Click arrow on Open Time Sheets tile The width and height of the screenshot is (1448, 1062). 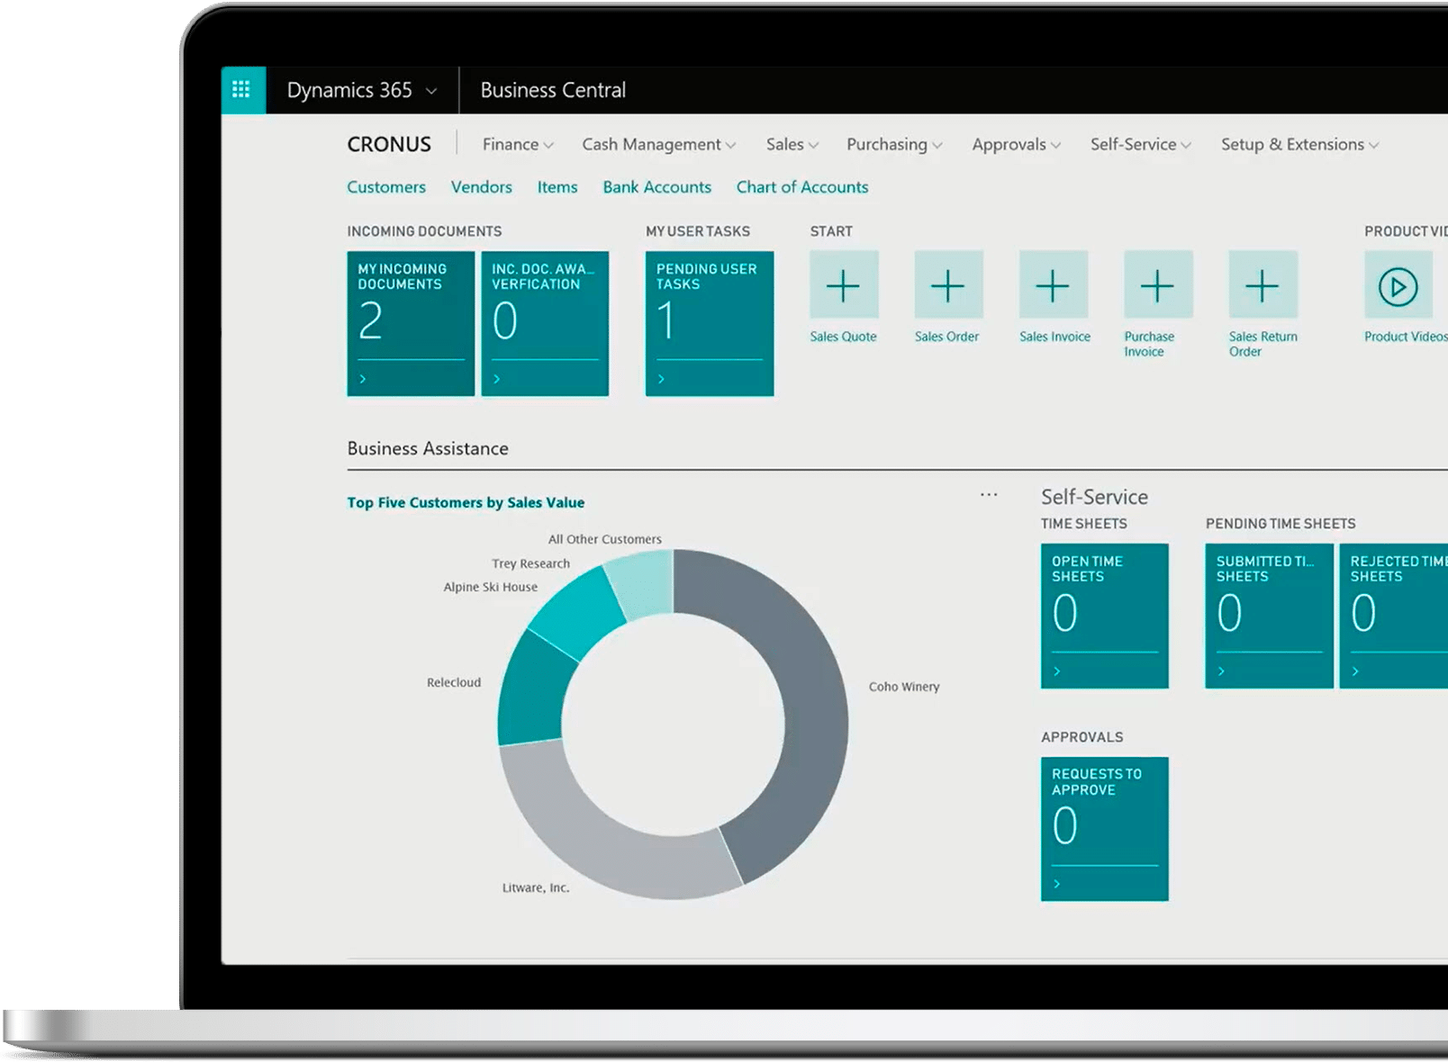click(x=1057, y=671)
